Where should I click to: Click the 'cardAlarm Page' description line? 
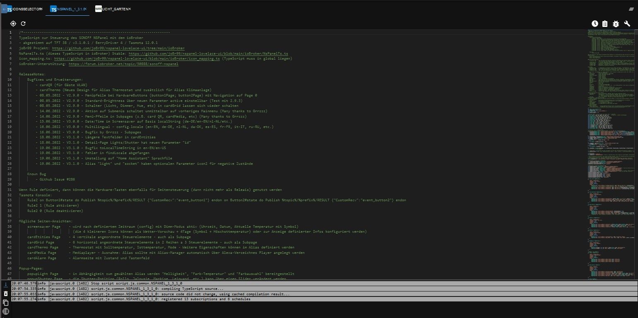click(x=88, y=258)
